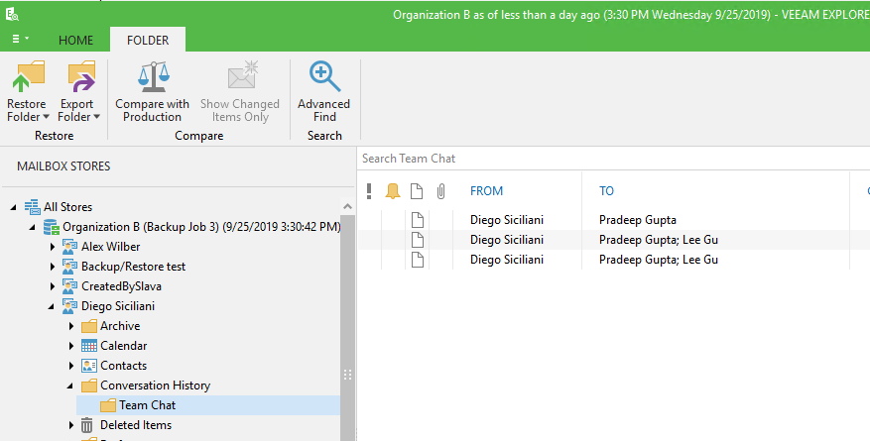Viewport: 870px width, 441px height.
Task: Sort by importance exclamation column
Action: [x=369, y=191]
